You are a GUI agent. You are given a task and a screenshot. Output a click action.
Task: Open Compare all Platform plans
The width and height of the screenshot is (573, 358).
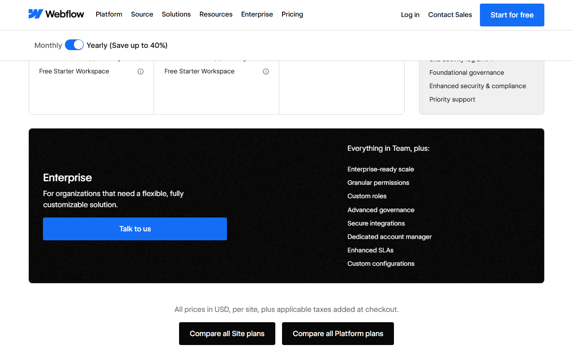pyautogui.click(x=338, y=333)
